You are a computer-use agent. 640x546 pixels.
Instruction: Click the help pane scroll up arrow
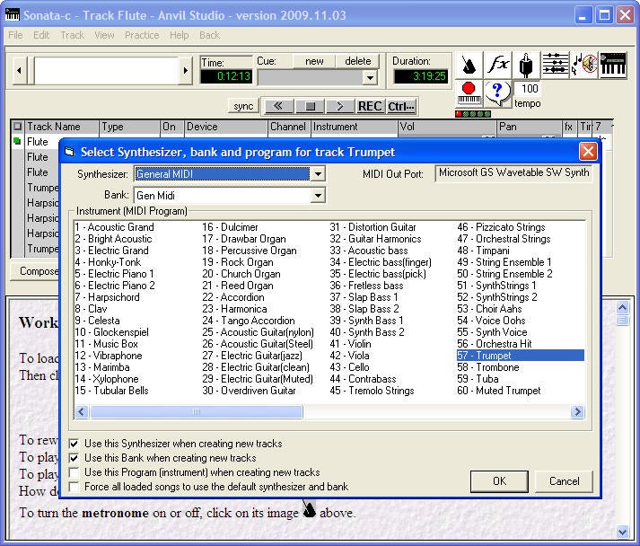click(x=622, y=307)
